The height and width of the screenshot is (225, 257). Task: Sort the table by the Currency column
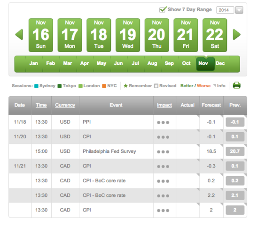65,105
